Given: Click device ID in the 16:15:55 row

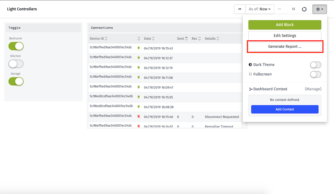Looking at the screenshot, I should tap(111, 96).
